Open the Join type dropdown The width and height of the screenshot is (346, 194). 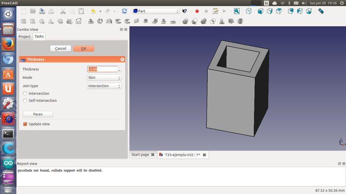104,86
